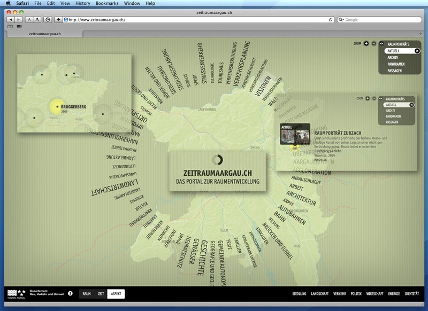Switch to the Raum view toggle
This screenshot has width=428, height=311.
(x=86, y=294)
